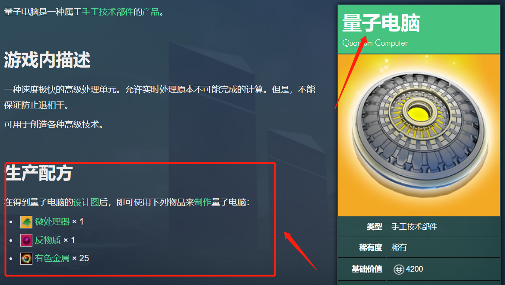Click the 游戏内描述 section heading

[x=47, y=60]
